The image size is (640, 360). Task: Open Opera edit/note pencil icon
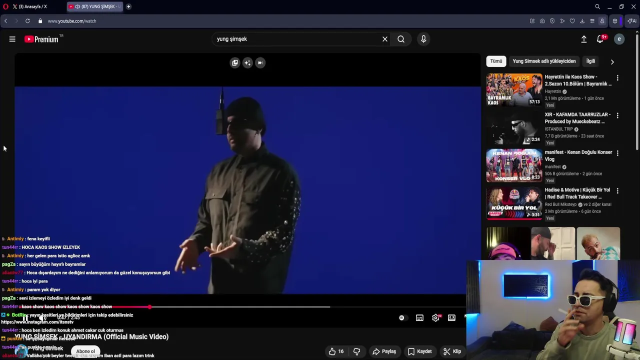(532, 21)
